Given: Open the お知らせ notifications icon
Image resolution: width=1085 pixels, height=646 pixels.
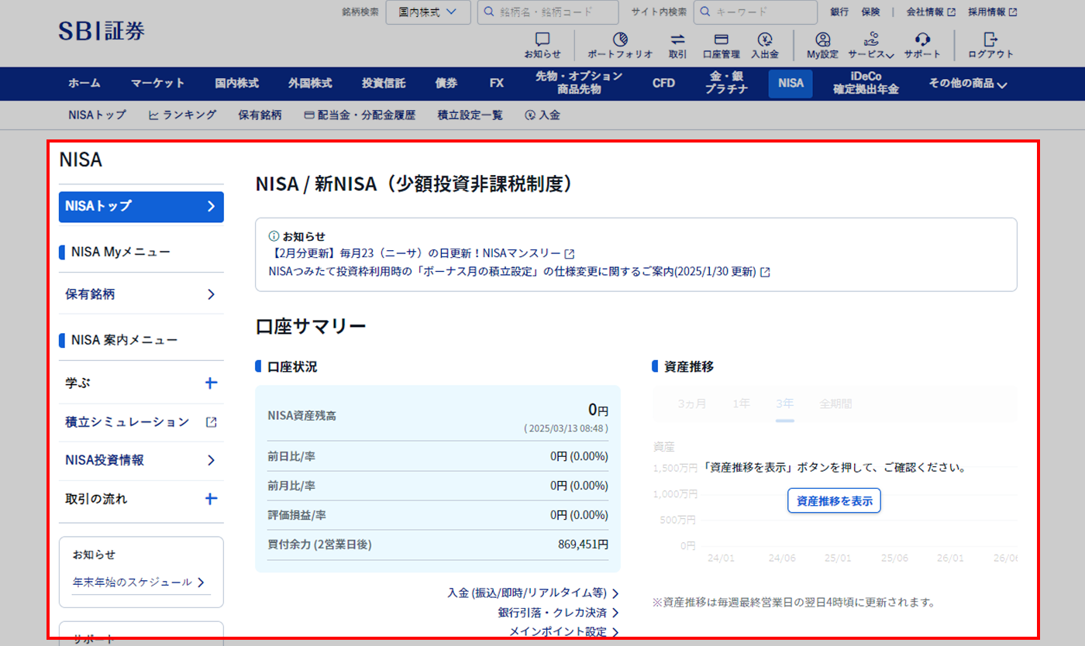Looking at the screenshot, I should [542, 40].
